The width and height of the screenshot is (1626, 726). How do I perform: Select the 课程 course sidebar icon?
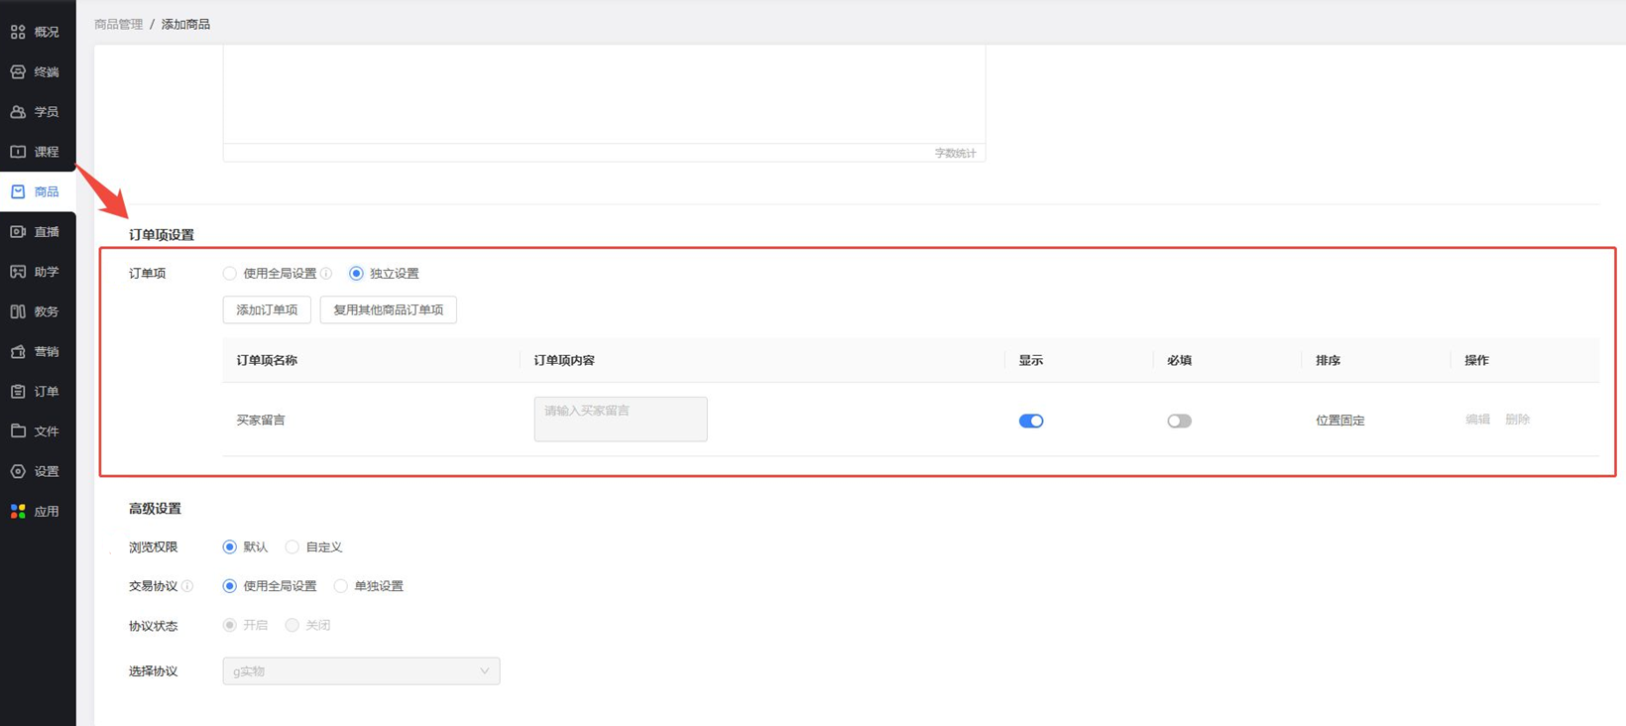click(18, 152)
